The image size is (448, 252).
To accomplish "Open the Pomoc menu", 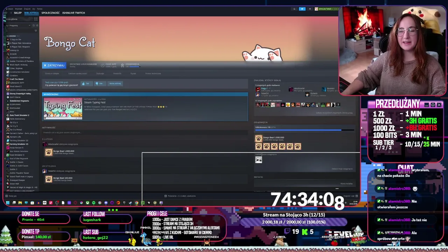I will click(x=40, y=9).
